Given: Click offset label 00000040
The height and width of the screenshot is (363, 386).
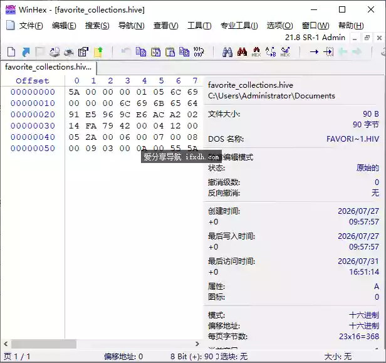Looking at the screenshot, I should pos(33,137).
